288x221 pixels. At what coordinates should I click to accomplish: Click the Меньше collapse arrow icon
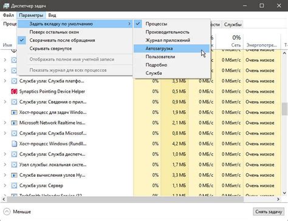pyautogui.click(x=7, y=212)
